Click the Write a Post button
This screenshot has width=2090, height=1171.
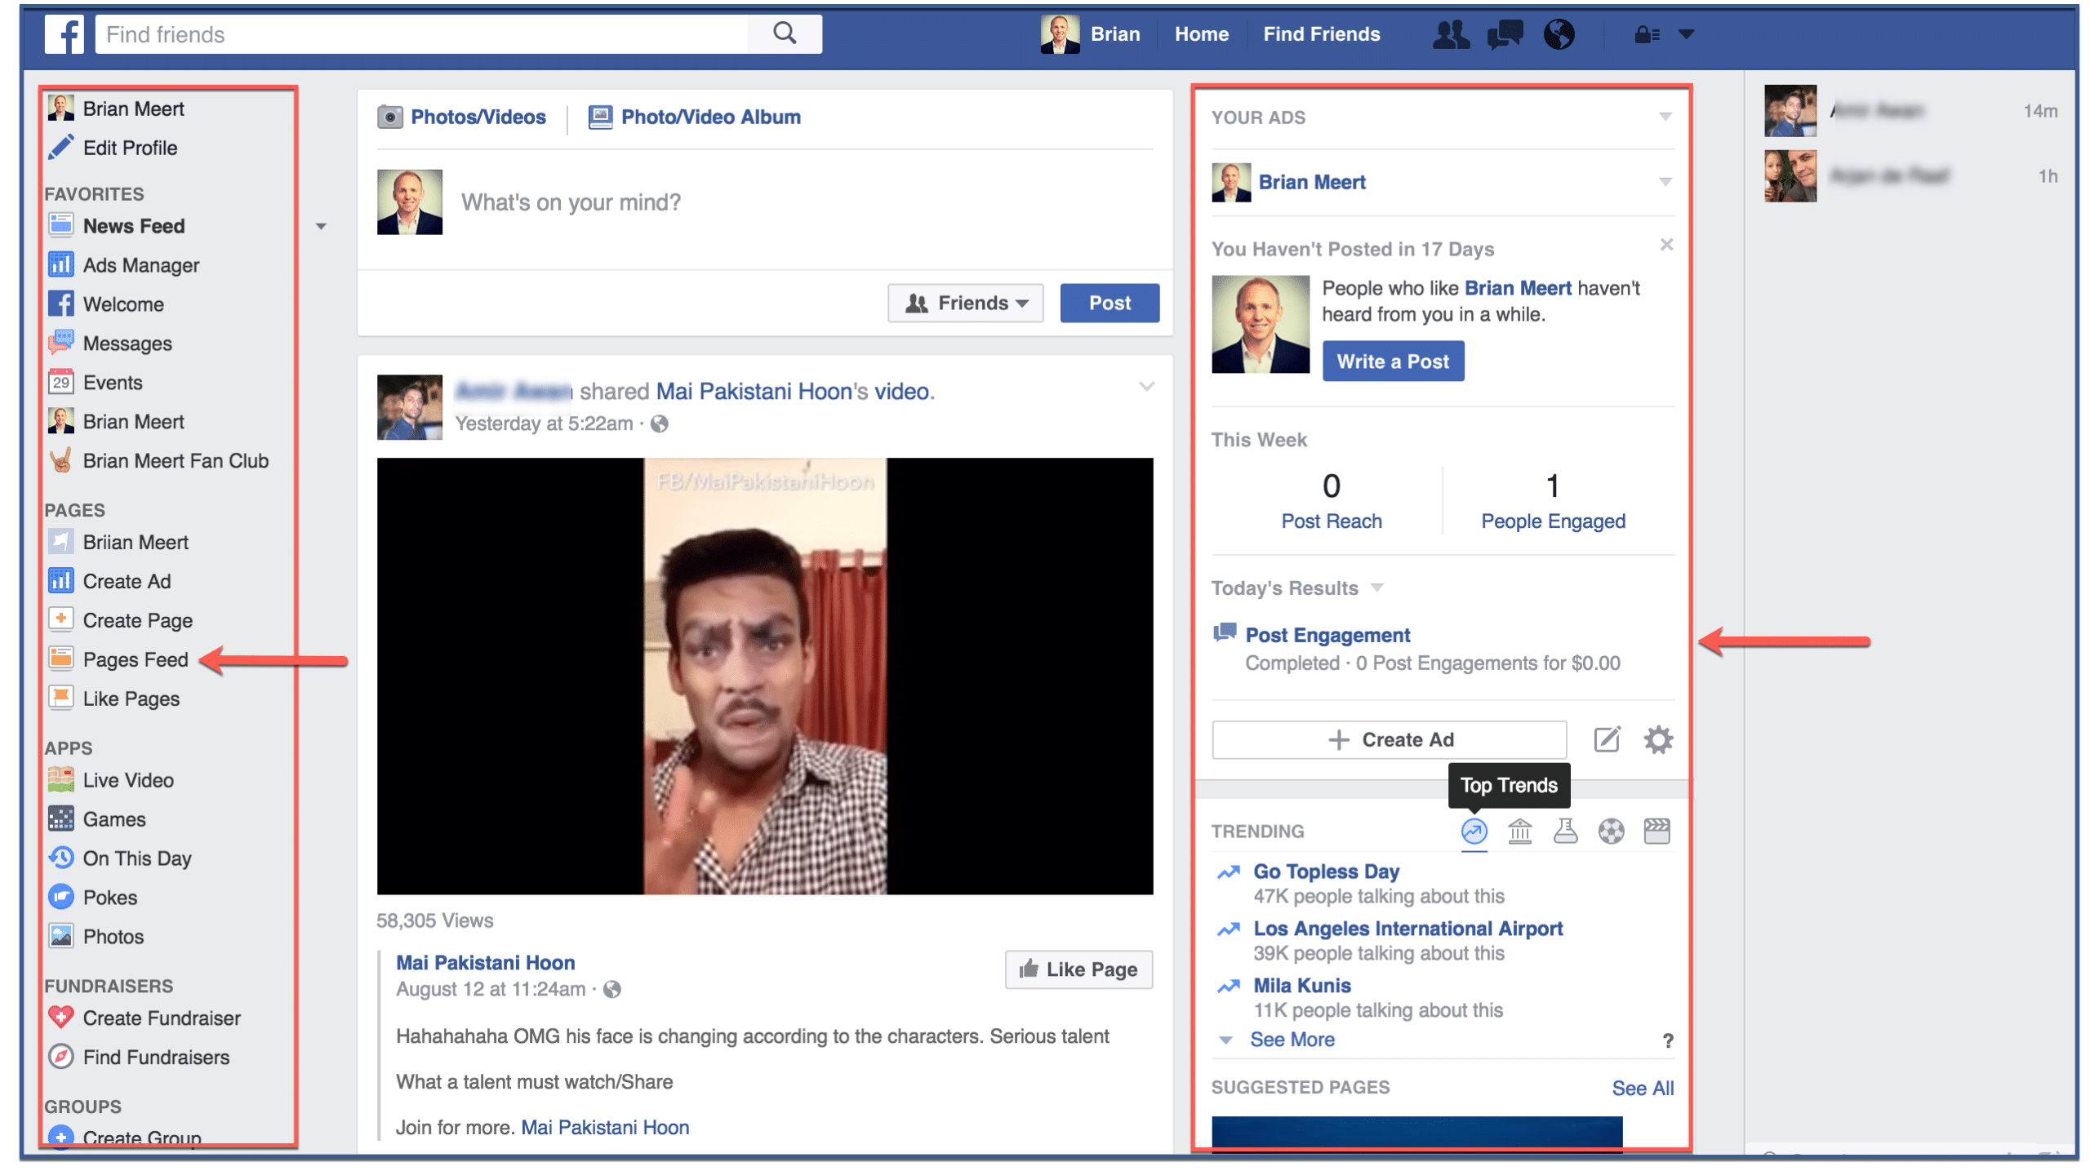pyautogui.click(x=1392, y=362)
